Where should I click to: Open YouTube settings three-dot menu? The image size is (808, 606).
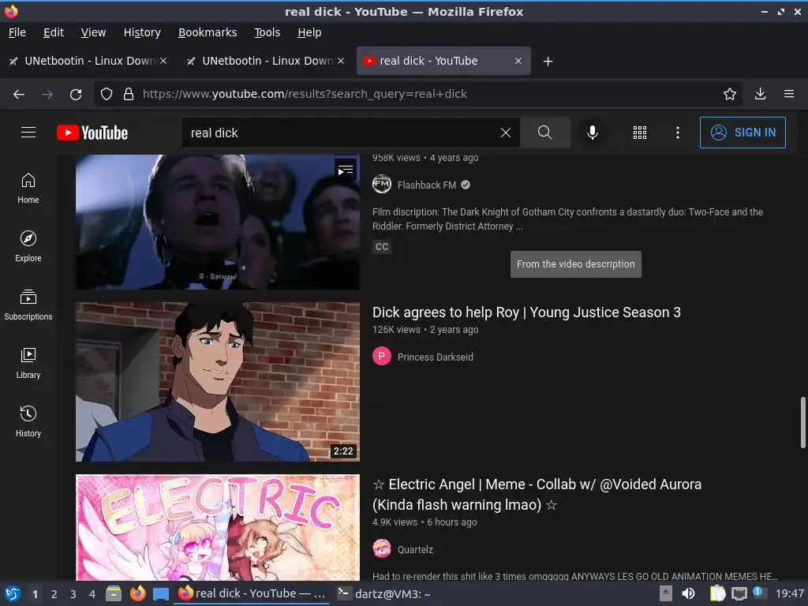click(678, 133)
